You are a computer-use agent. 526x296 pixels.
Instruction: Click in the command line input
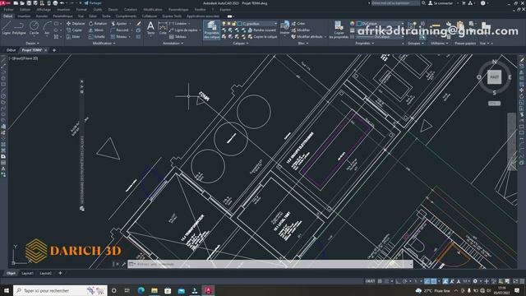[270, 264]
